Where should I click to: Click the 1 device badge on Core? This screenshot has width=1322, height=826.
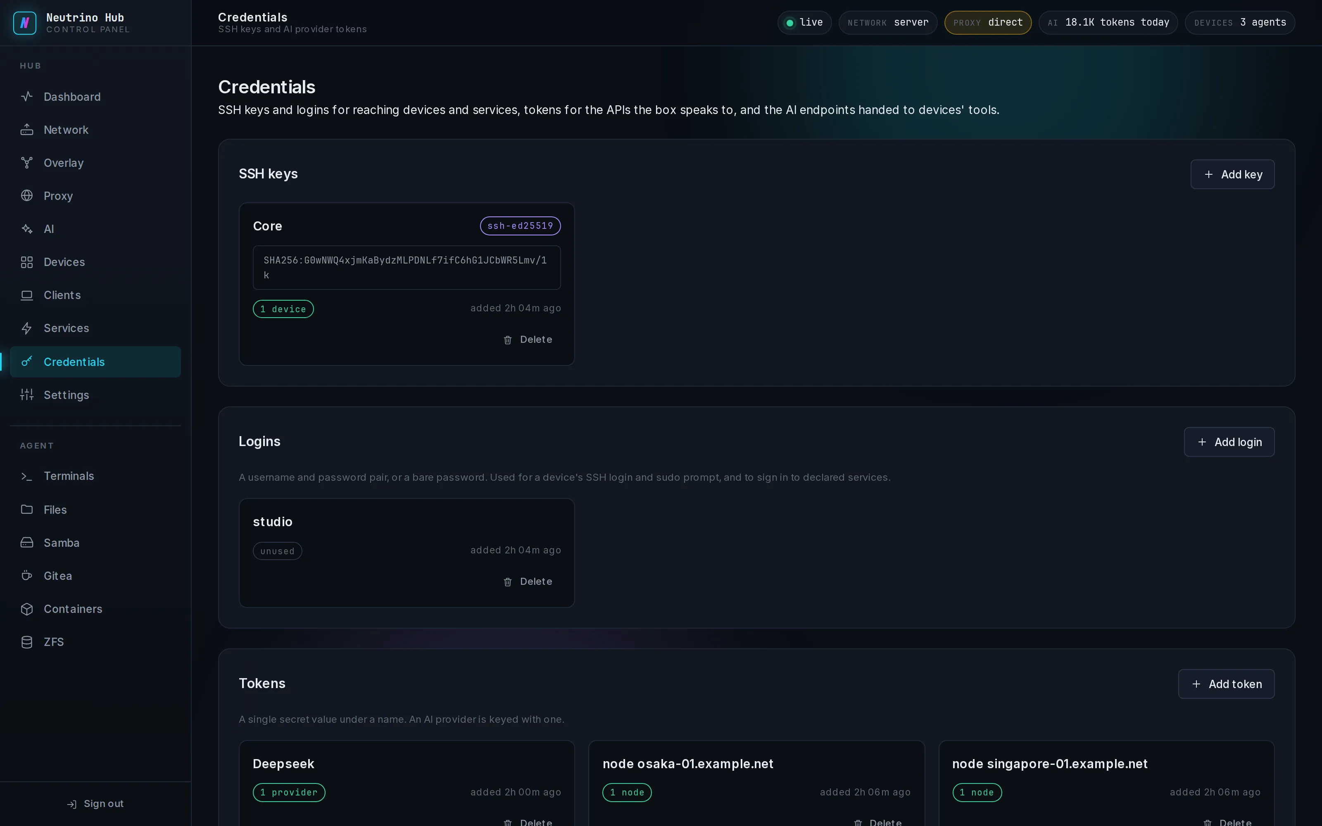[x=283, y=309]
